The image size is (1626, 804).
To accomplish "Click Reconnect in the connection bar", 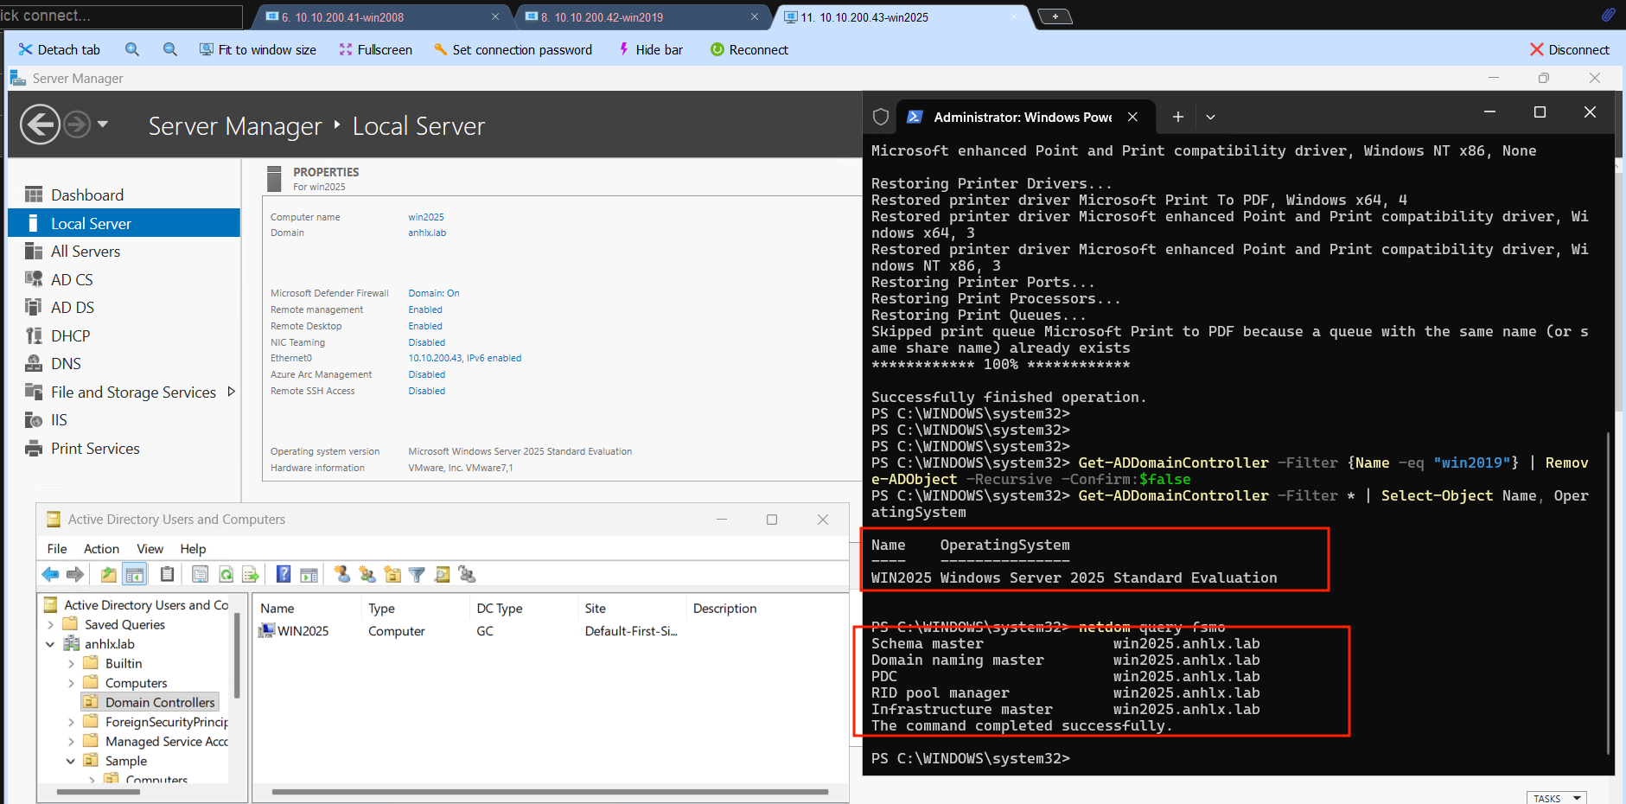I will 749,49.
